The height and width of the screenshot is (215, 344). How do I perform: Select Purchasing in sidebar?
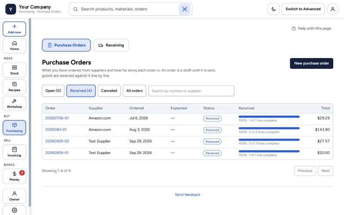click(14, 128)
